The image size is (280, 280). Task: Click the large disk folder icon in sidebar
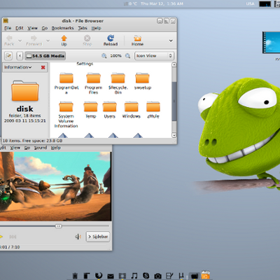(x=25, y=91)
